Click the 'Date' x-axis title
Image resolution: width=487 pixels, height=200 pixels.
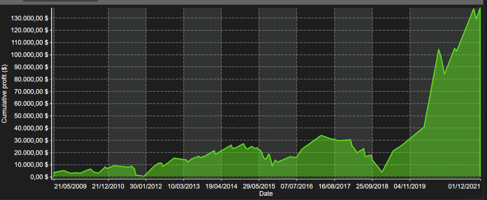coord(266,193)
